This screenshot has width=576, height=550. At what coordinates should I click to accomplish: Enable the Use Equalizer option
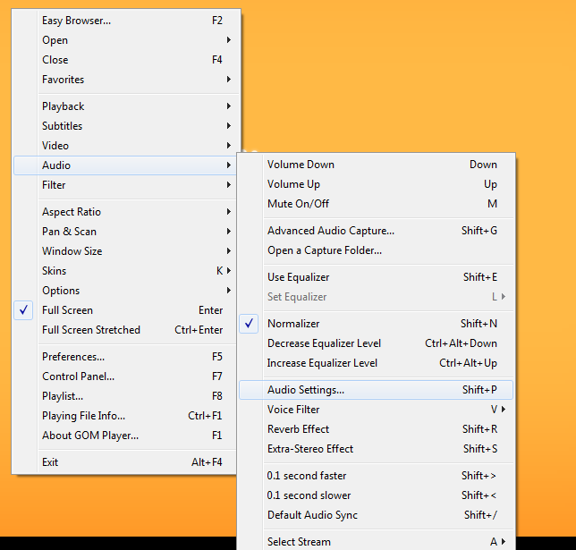[x=298, y=277]
